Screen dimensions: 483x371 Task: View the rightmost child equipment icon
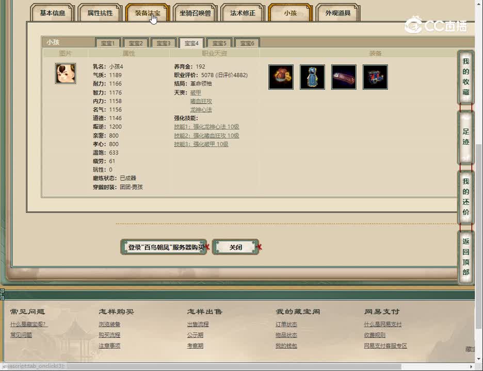pos(375,76)
